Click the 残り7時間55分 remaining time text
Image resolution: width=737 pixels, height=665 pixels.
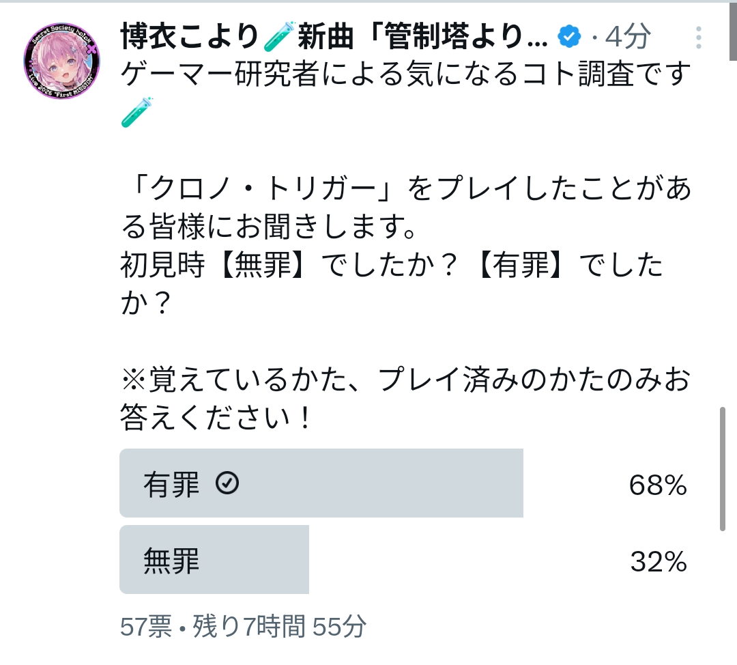(x=280, y=626)
